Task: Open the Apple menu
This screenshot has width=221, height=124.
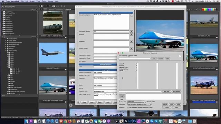Action: point(3,1)
